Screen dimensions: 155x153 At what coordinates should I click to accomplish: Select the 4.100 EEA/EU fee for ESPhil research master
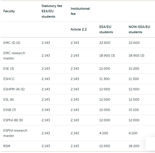point(104,133)
